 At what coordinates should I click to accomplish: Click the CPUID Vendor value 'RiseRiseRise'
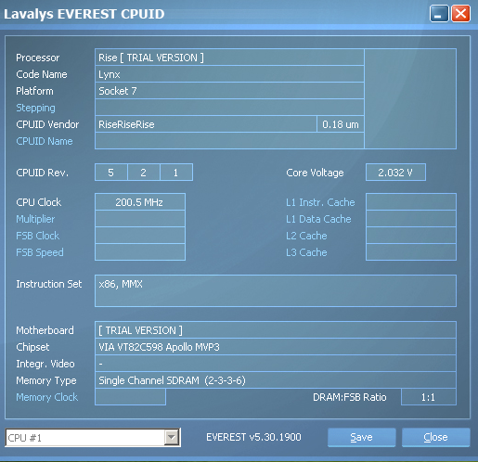click(206, 124)
